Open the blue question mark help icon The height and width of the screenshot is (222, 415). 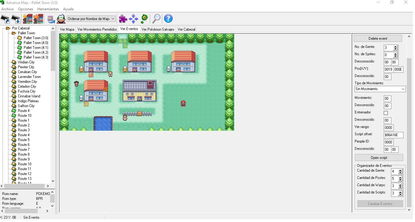(x=168, y=19)
